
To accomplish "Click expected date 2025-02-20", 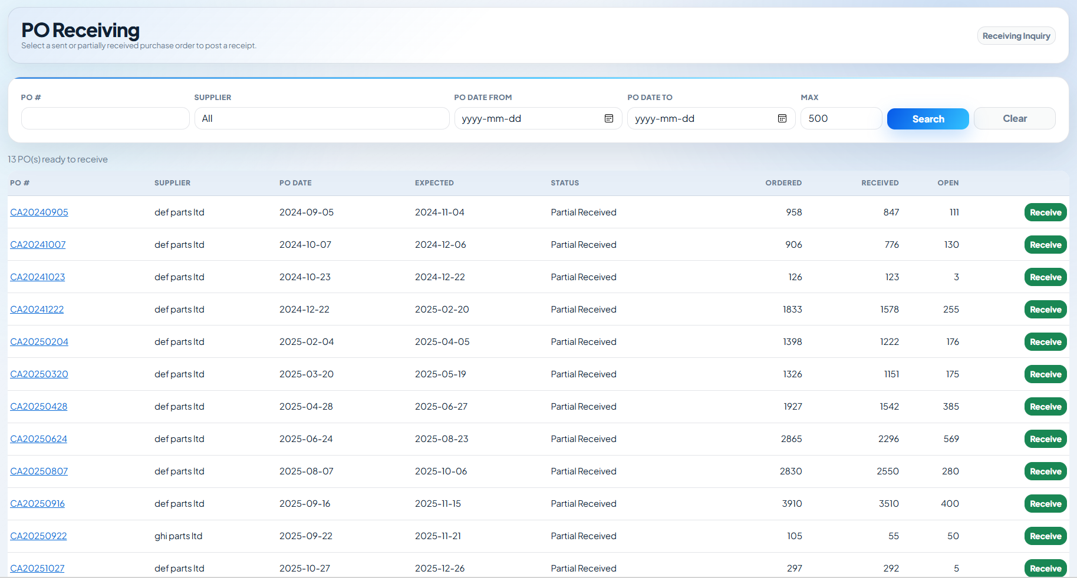I will point(442,310).
